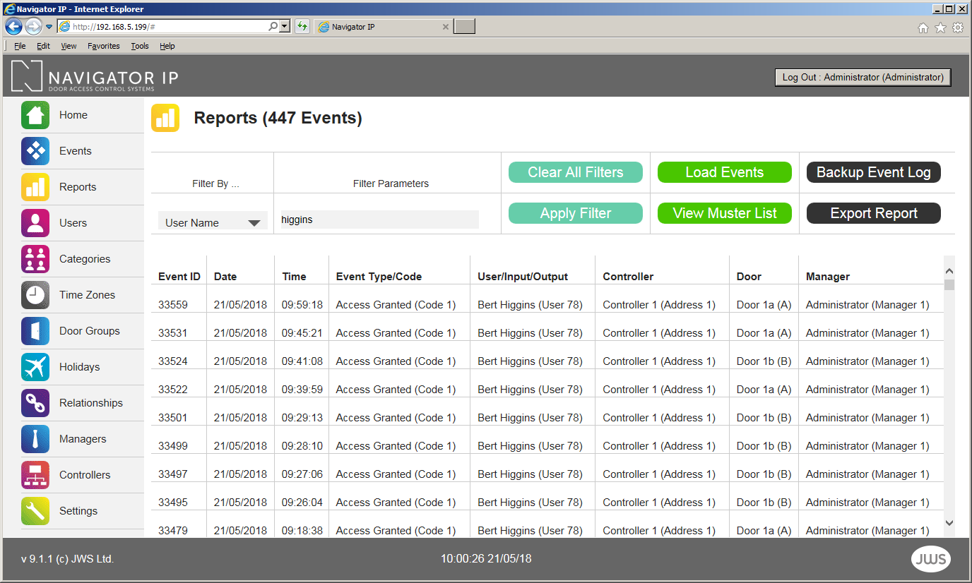The image size is (972, 583).
Task: Click the events table scroll up arrow
Action: click(x=949, y=271)
